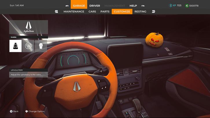Switch to CUSTOMIZE sub-tab
Screen dimensions: 210x118
tap(122, 12)
